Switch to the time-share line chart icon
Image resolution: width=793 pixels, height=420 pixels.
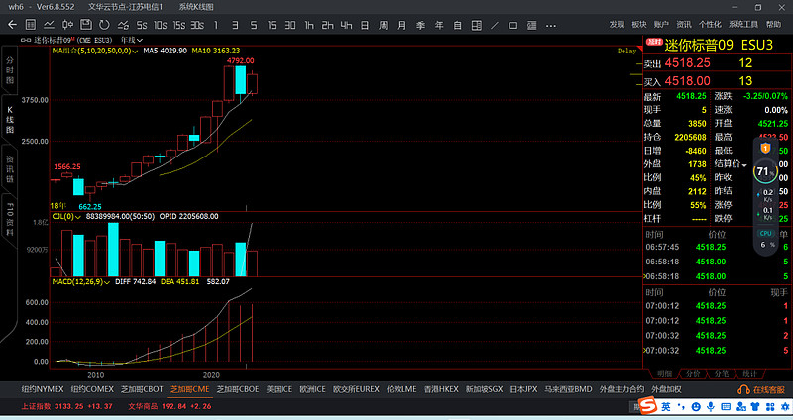pos(49,25)
